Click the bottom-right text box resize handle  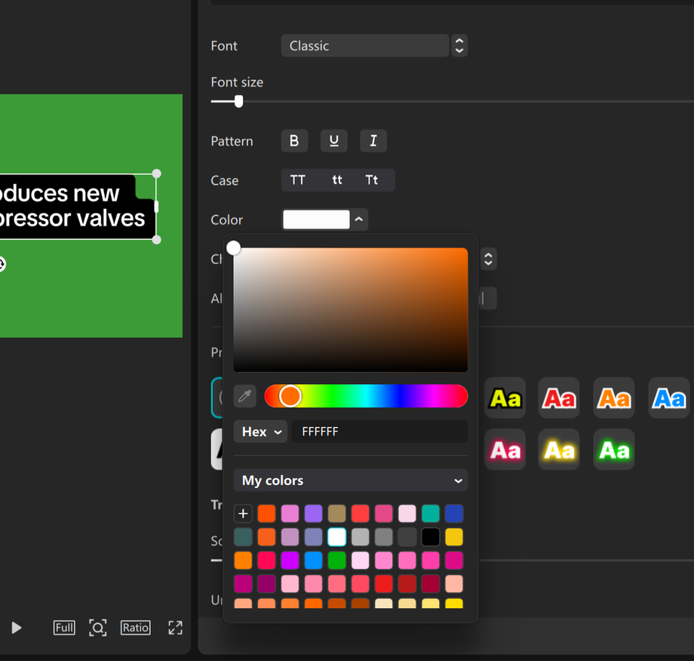click(157, 239)
